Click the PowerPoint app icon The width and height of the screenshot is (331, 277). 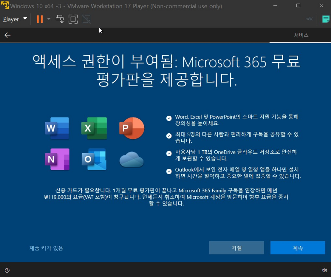pos(132,128)
